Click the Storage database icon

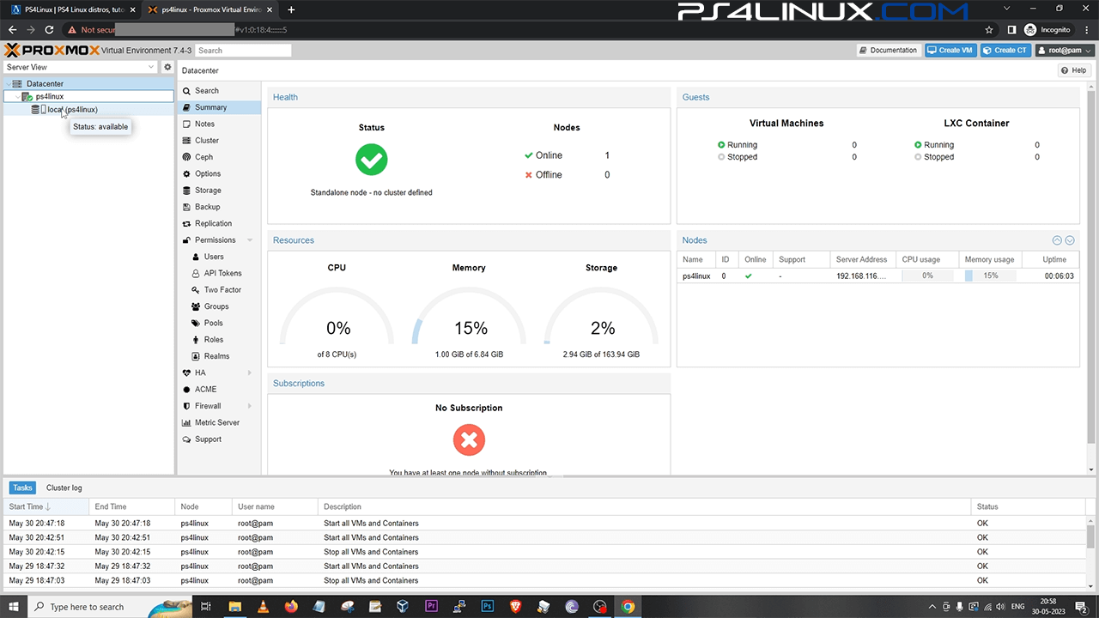(186, 191)
